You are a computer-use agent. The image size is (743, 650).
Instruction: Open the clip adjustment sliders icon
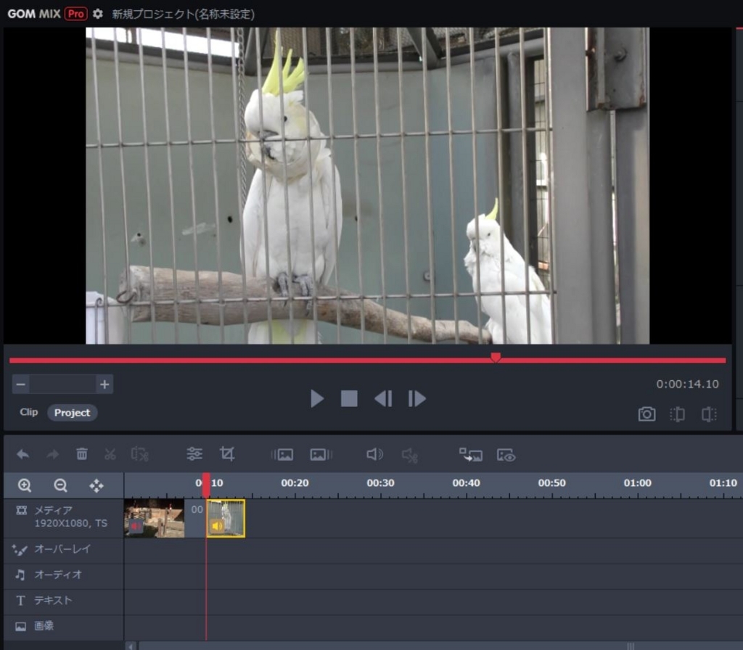coord(194,454)
